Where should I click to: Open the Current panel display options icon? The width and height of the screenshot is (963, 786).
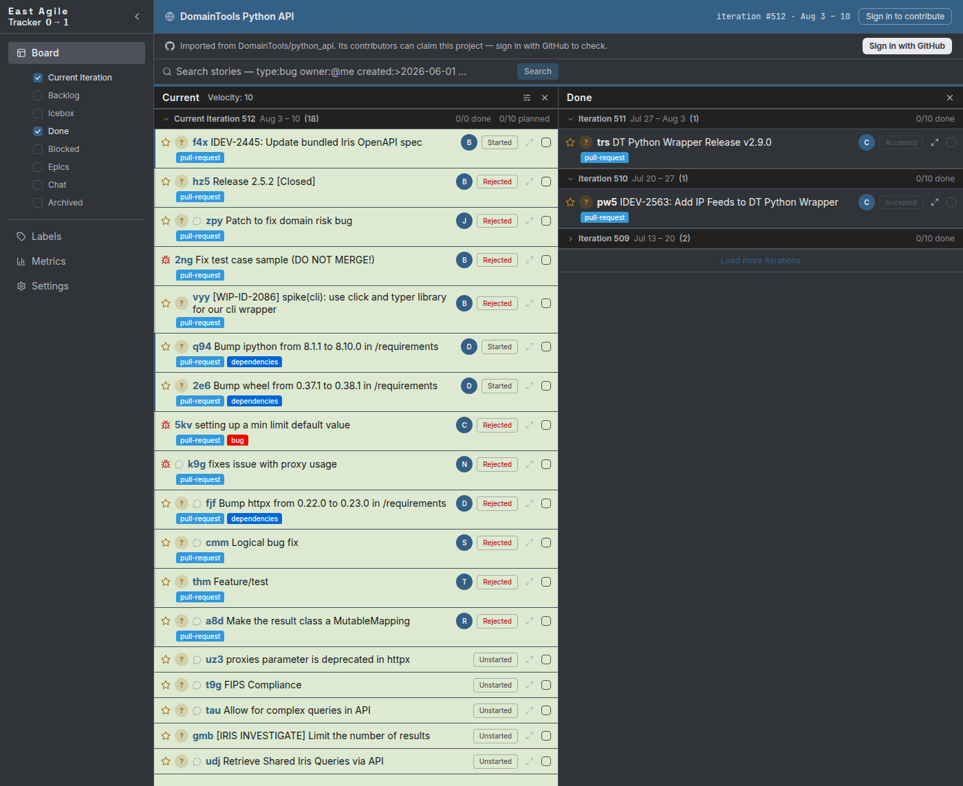(527, 98)
